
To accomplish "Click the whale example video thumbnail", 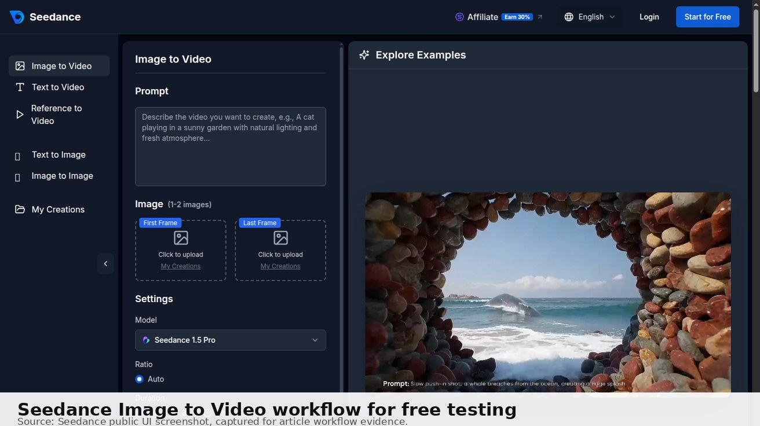I will point(548,294).
